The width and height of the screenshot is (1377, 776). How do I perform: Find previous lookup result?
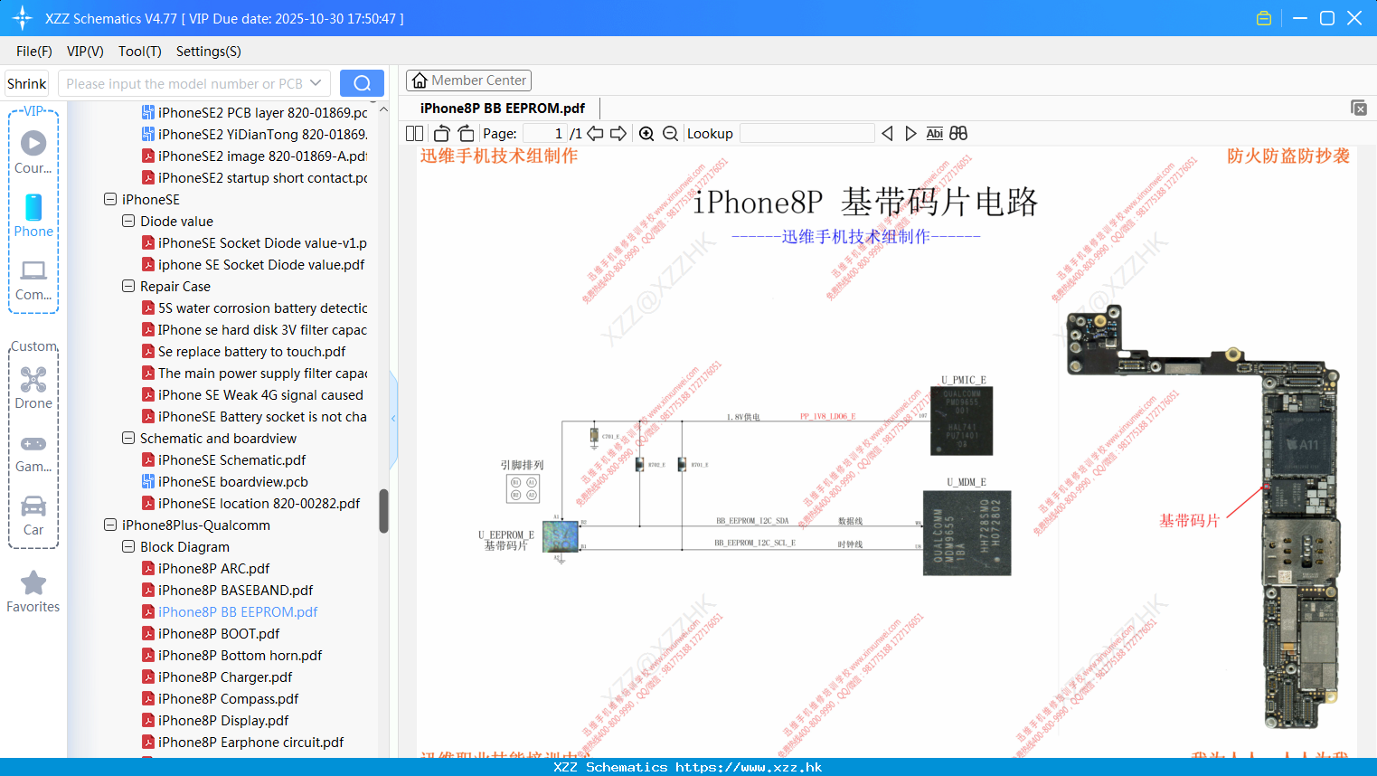887,133
